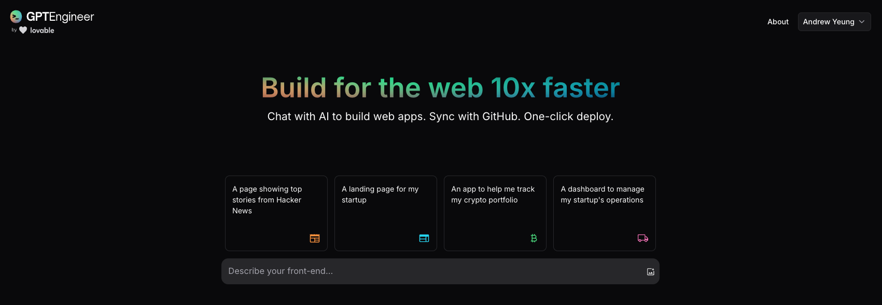Click the lovable heart icon
The image size is (882, 305).
23,30
